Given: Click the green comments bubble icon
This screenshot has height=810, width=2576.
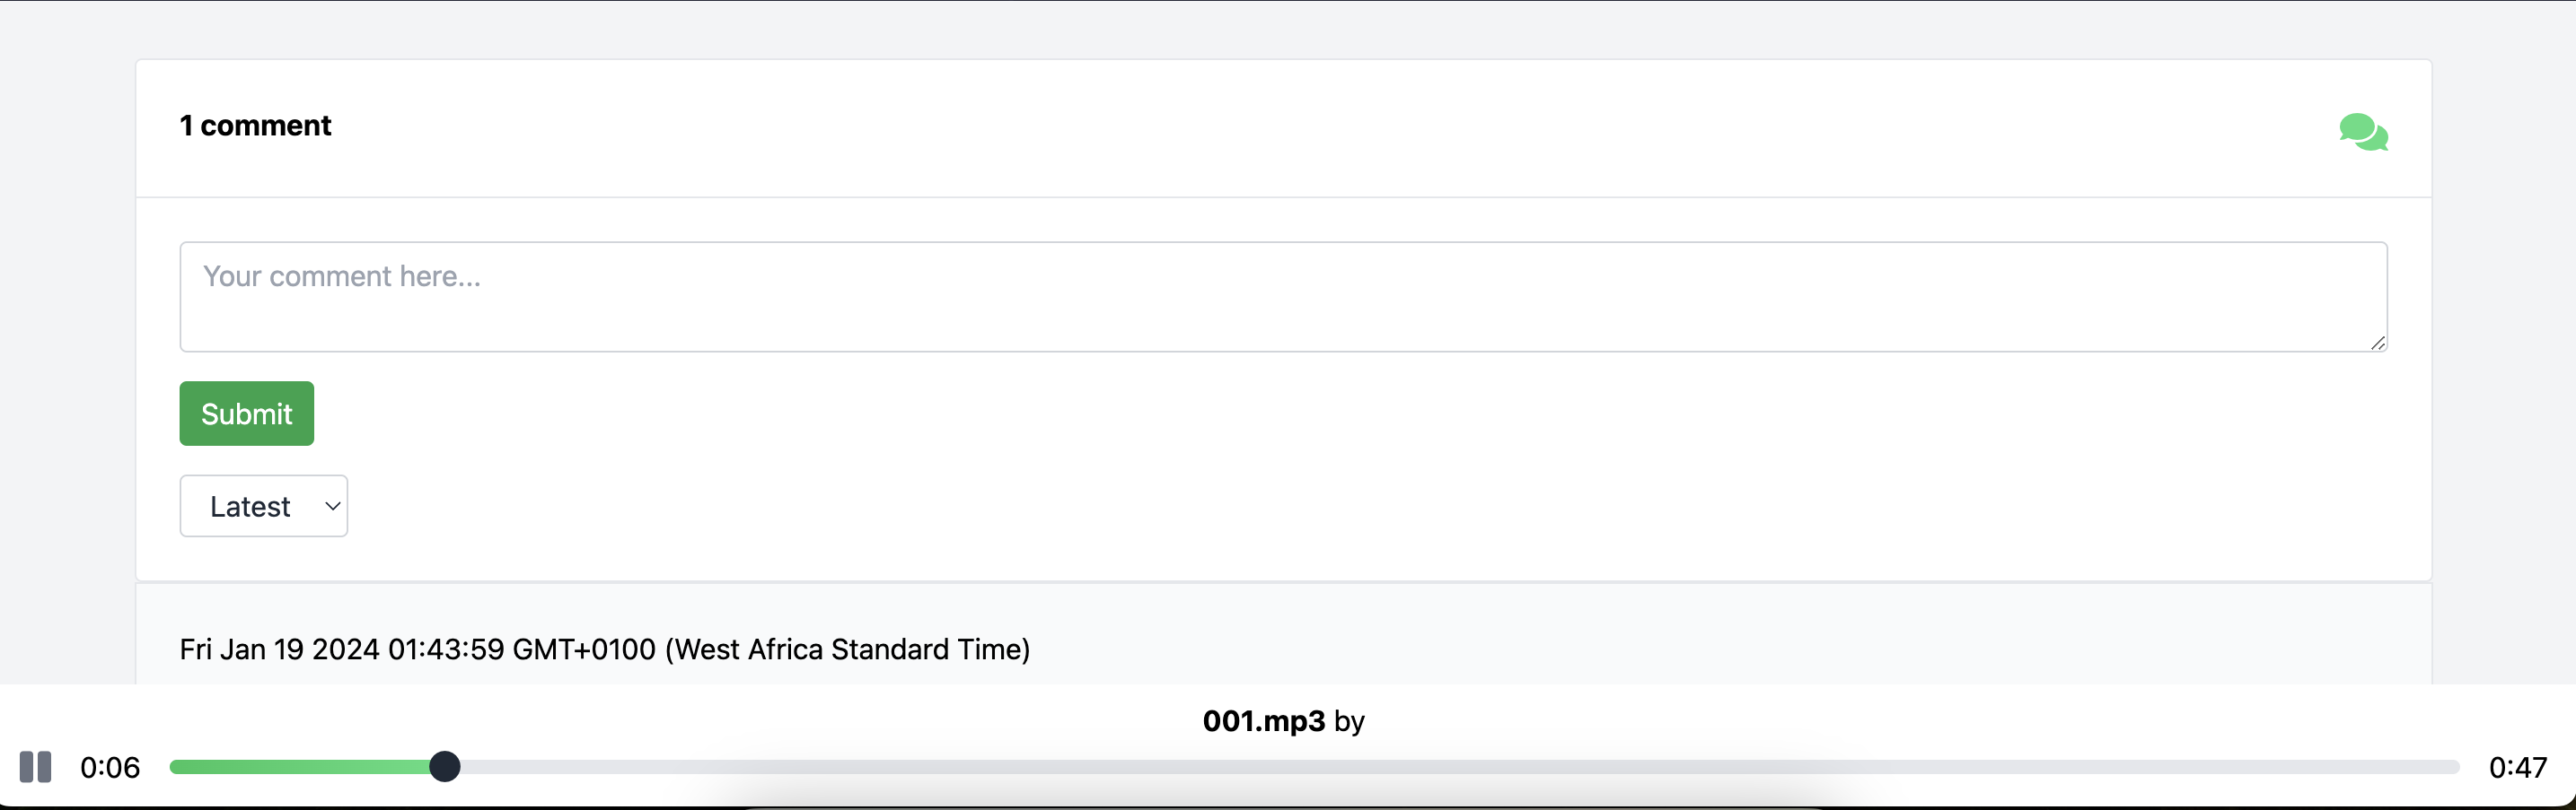Looking at the screenshot, I should click(2363, 132).
